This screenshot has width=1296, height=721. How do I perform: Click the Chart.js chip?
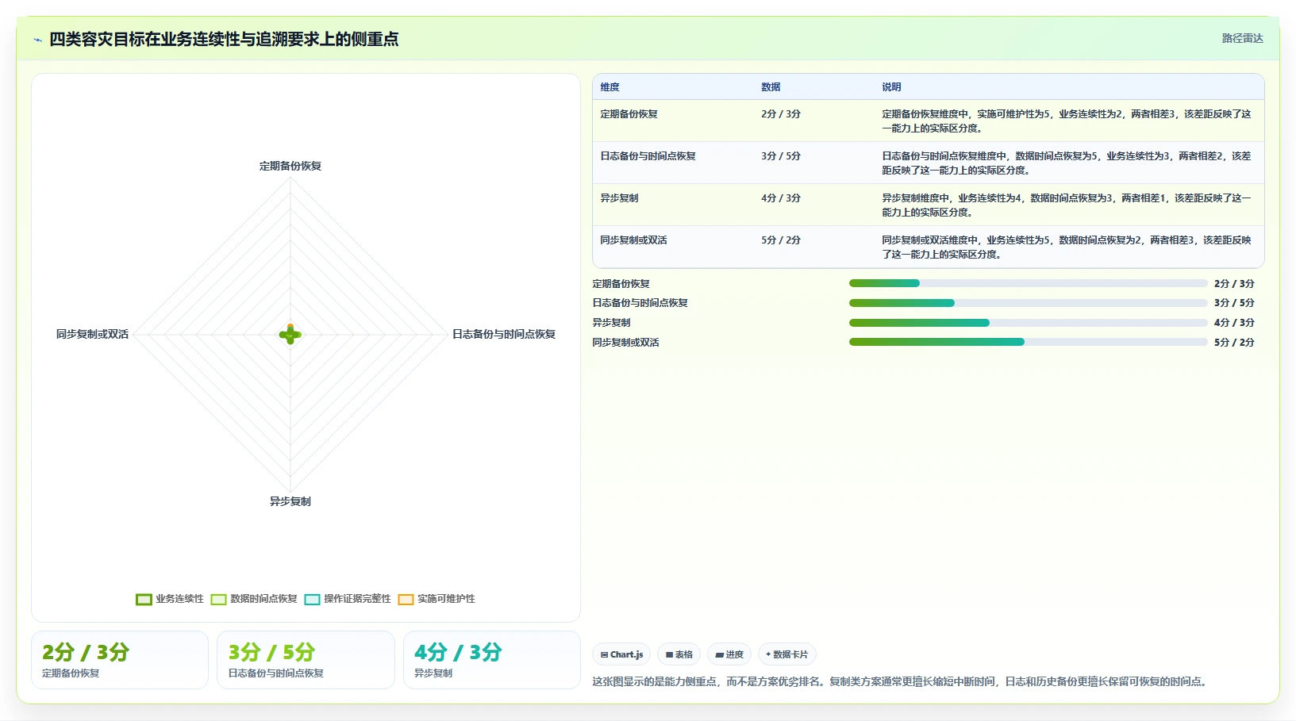(621, 654)
